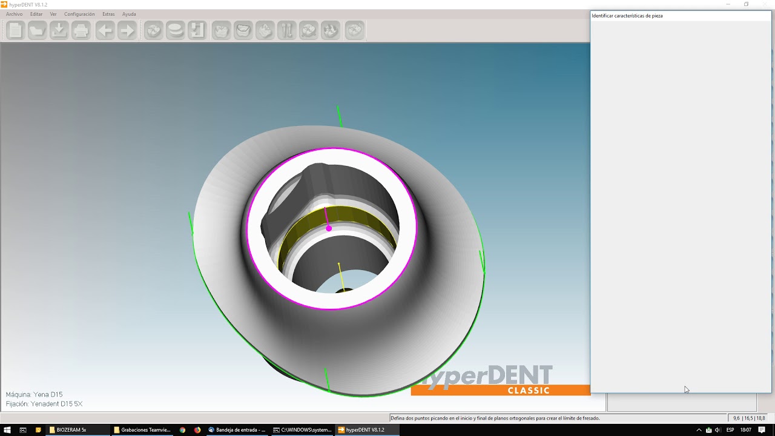Click the New document toolbar icon
The width and height of the screenshot is (775, 436).
coord(15,30)
